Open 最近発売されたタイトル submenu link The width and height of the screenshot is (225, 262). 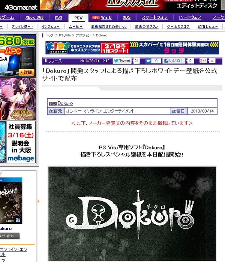(109, 26)
